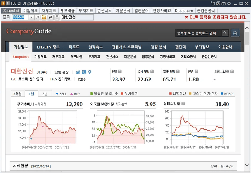Switch to Disclosure top tab
The width and height of the screenshot is (251, 173).
tap(184, 11)
